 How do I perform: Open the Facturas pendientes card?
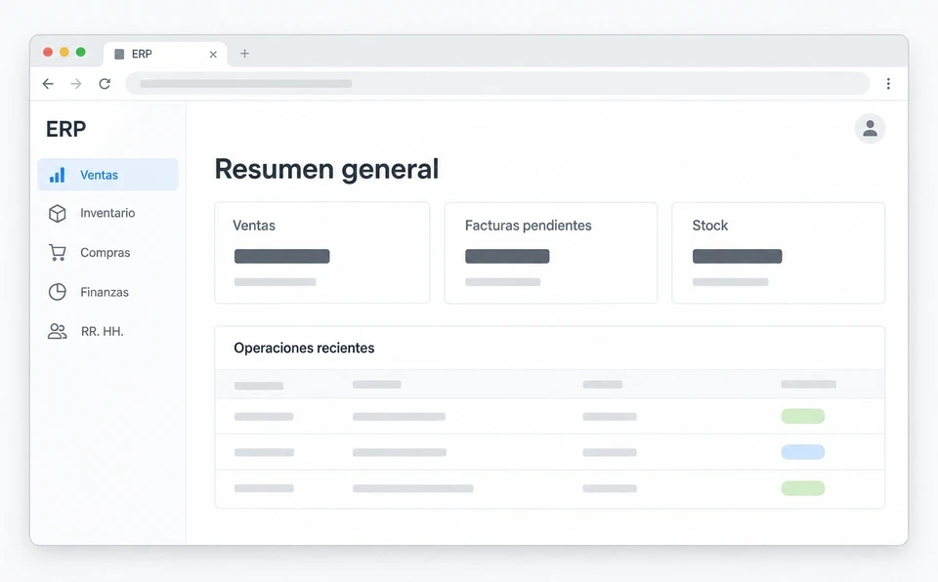(x=550, y=252)
